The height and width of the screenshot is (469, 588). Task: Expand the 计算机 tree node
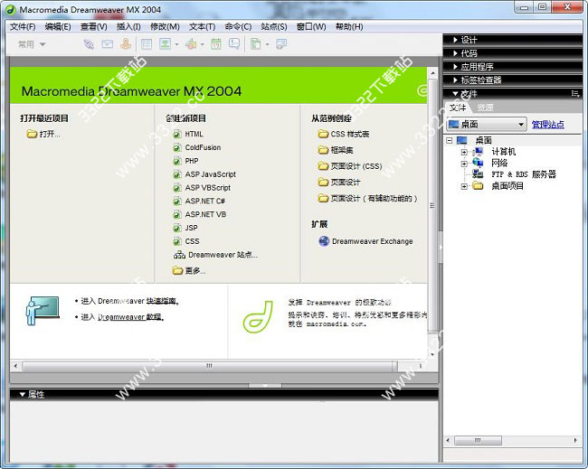[464, 152]
